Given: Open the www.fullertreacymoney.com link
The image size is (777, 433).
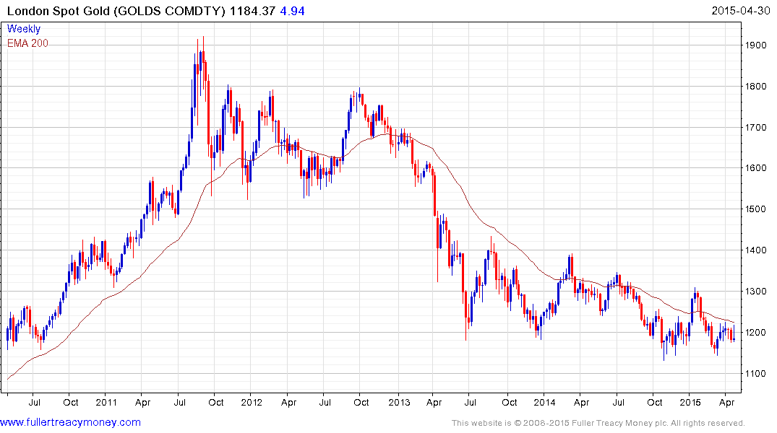Looking at the screenshot, I should (70, 422).
